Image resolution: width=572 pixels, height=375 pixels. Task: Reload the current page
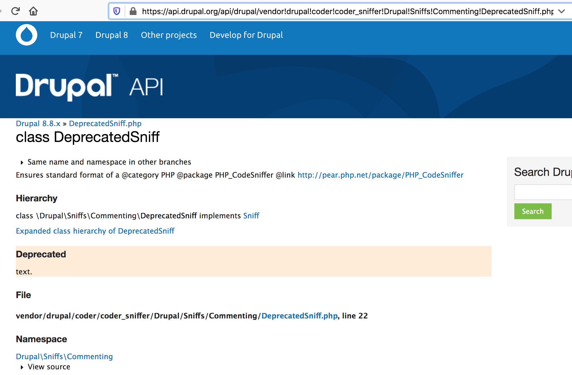point(16,11)
